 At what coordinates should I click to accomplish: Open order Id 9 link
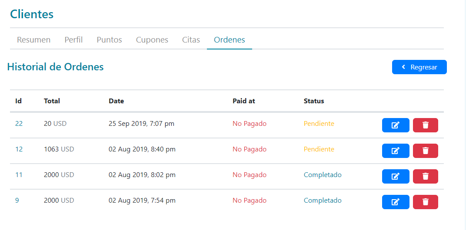[17, 200]
